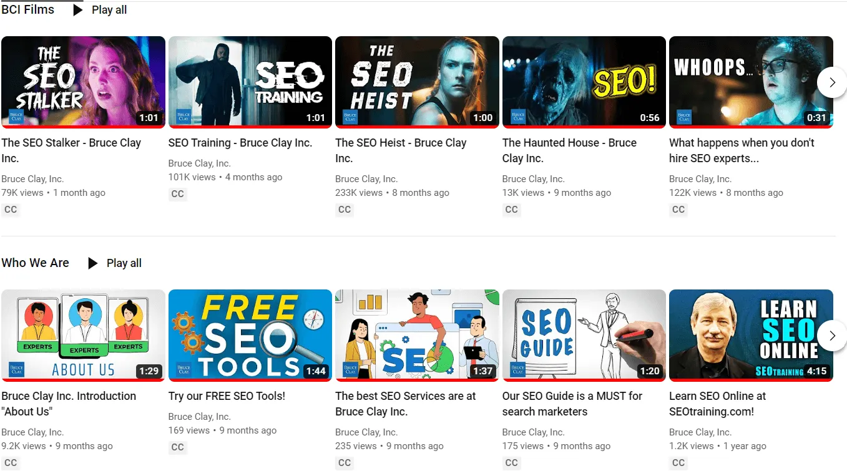This screenshot has width=847, height=471.
Task: Open the BCI Films playlist heading
Action: point(27,9)
